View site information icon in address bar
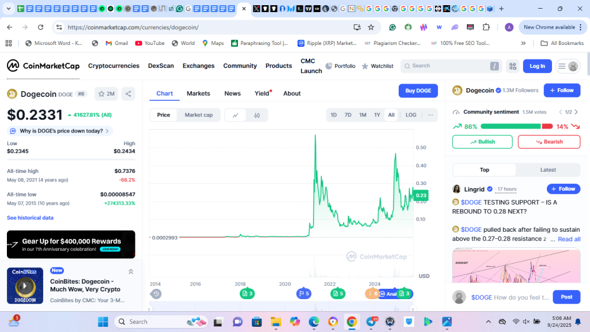The image size is (590, 332). click(59, 27)
